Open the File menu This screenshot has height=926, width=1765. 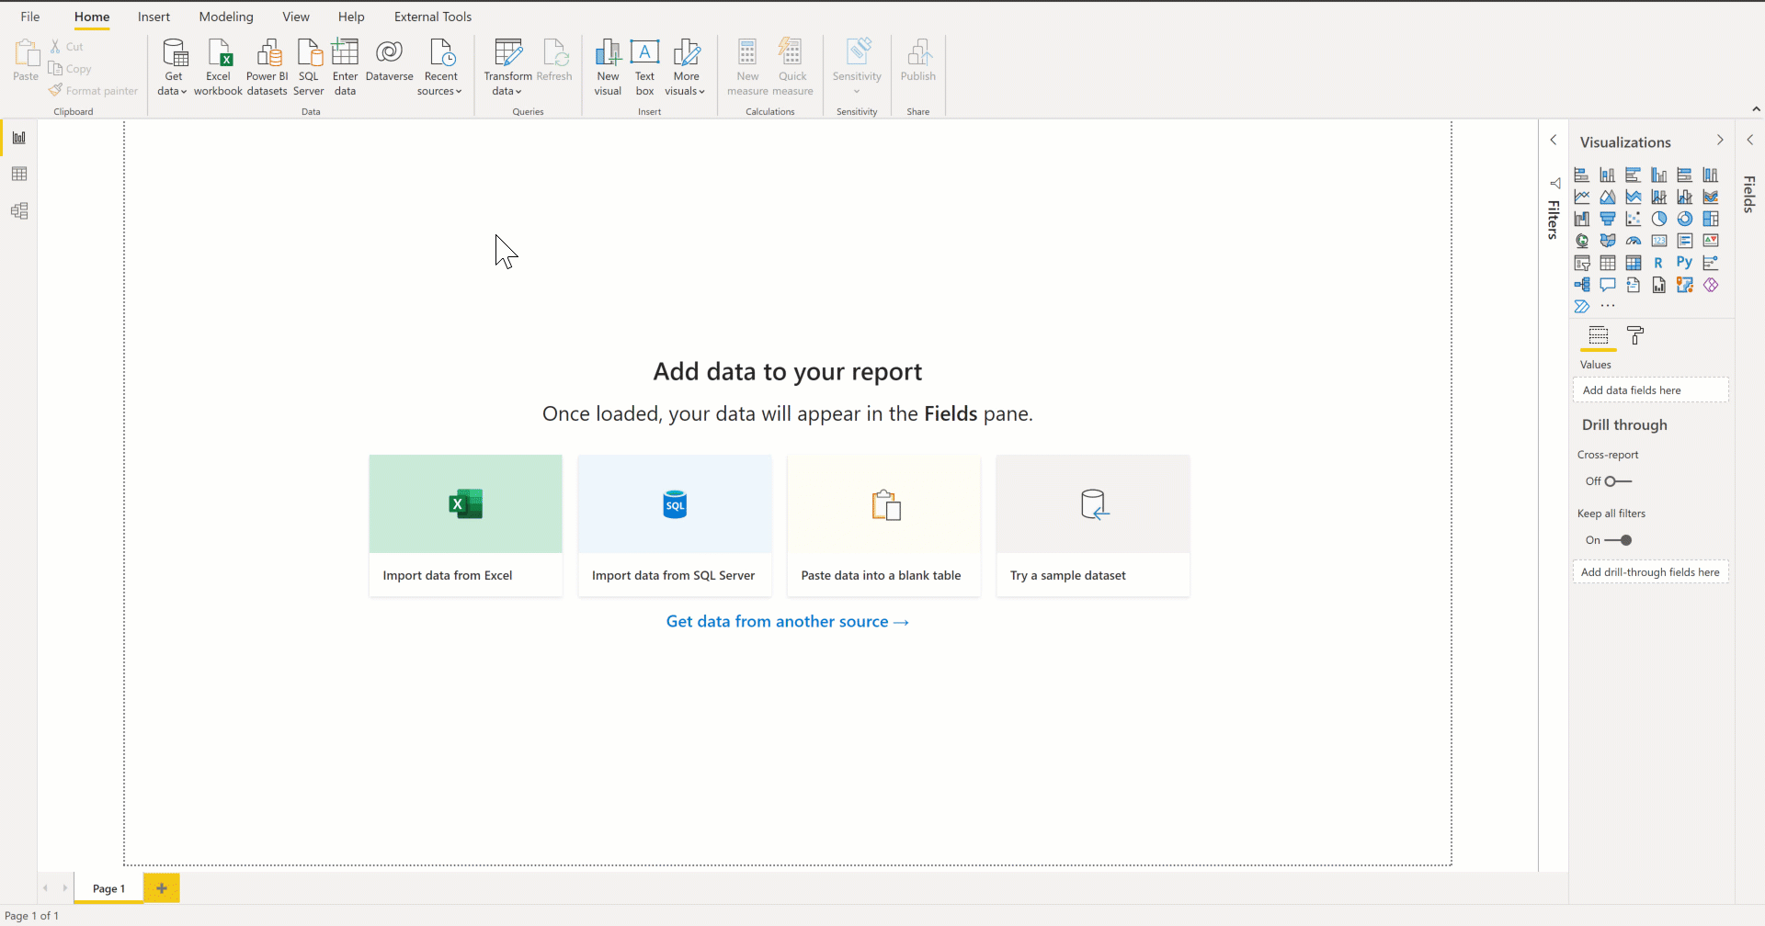pyautogui.click(x=30, y=17)
